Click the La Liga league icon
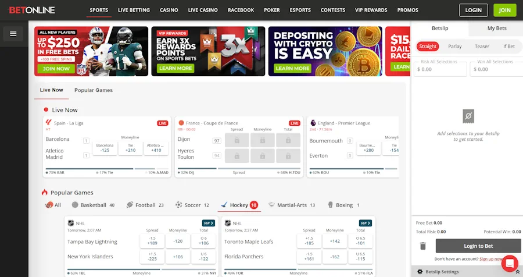523x277 pixels. [49, 122]
